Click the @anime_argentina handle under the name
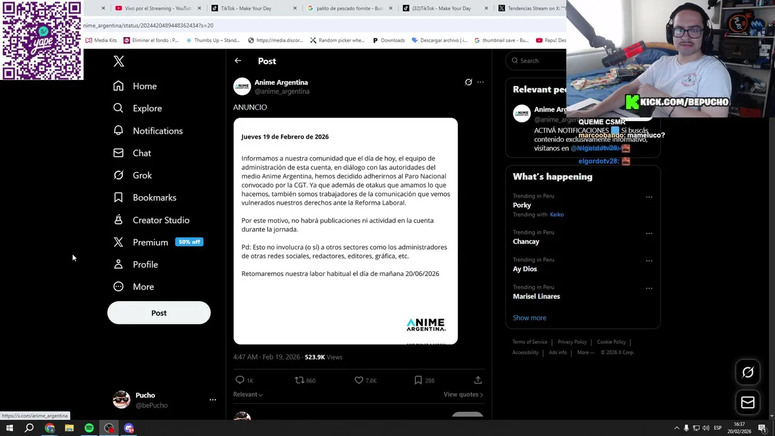The width and height of the screenshot is (775, 436). 282,91
